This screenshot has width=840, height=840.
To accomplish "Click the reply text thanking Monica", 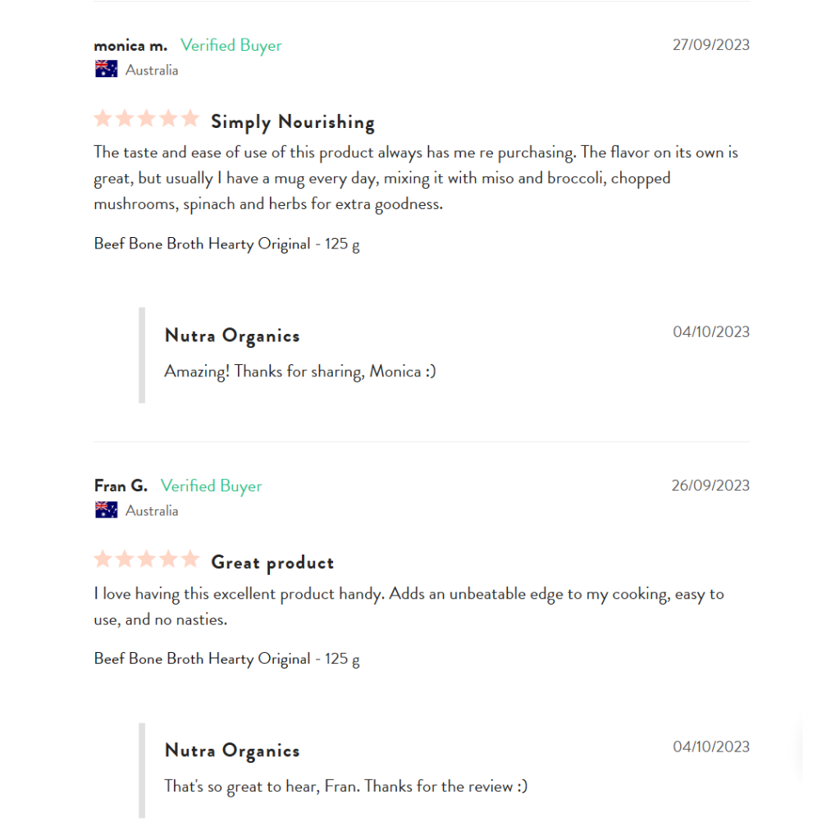I will click(x=300, y=371).
